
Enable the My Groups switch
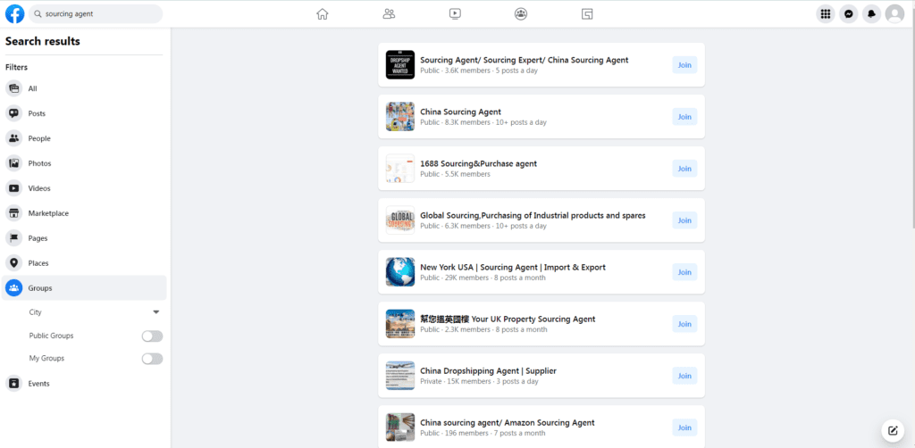pyautogui.click(x=153, y=359)
